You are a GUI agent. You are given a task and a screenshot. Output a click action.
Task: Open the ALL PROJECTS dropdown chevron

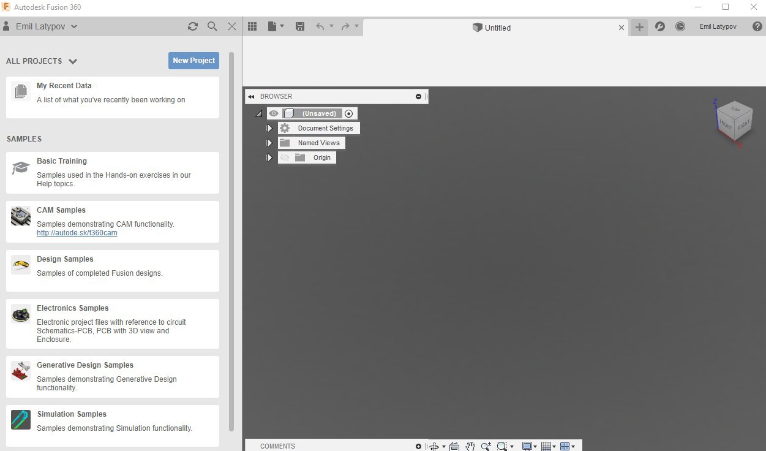[x=73, y=61]
